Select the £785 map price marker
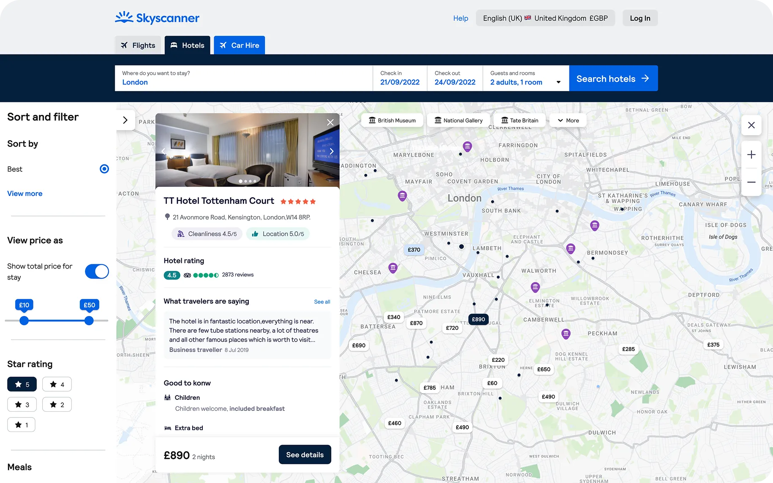The image size is (773, 483). (430, 388)
